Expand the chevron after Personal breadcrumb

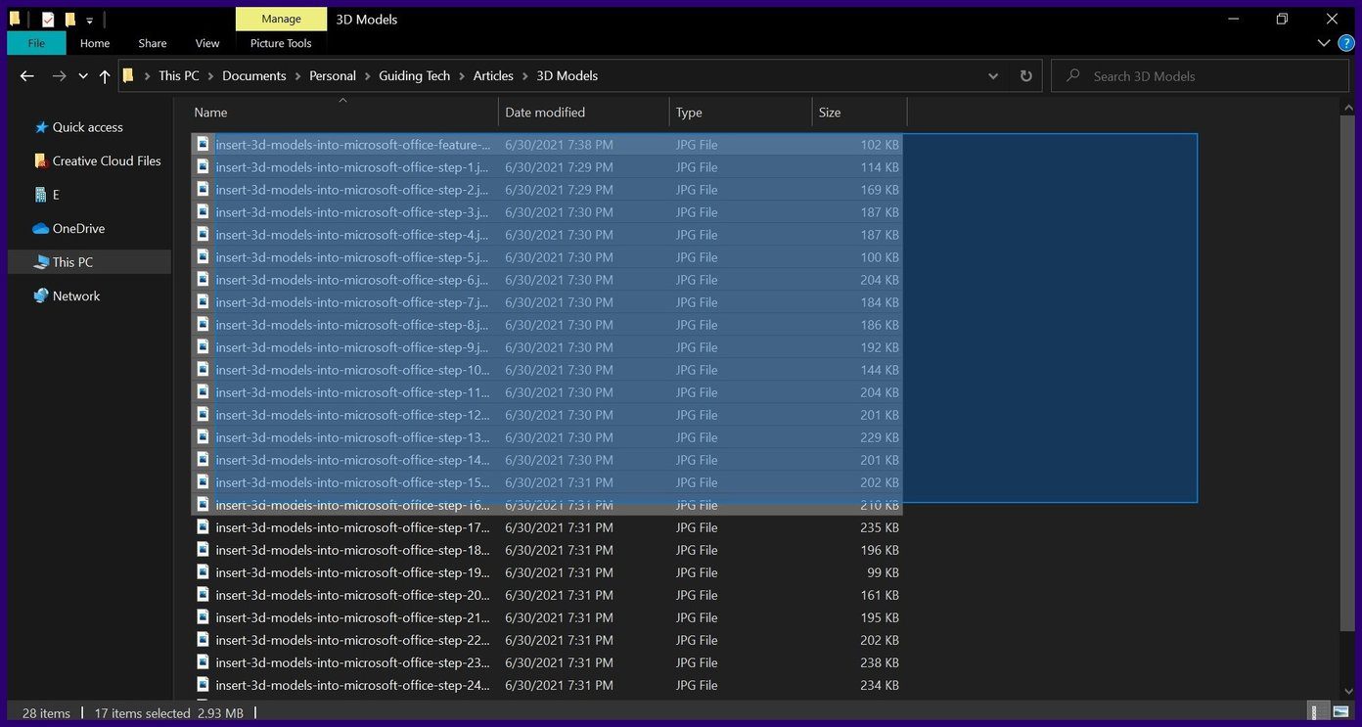click(368, 76)
